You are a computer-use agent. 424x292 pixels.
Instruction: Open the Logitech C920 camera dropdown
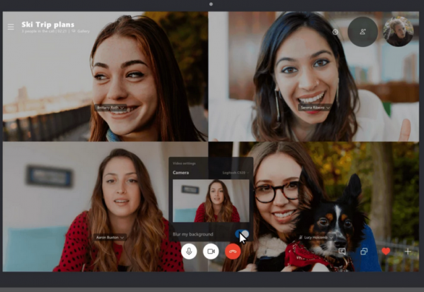[236, 172]
